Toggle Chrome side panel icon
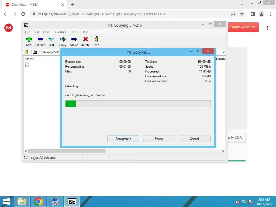 253,14
